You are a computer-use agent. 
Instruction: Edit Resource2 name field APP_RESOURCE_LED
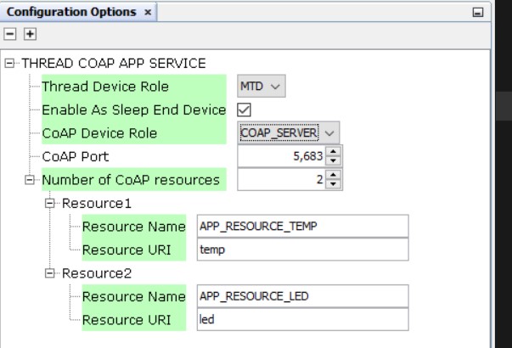coord(302,296)
